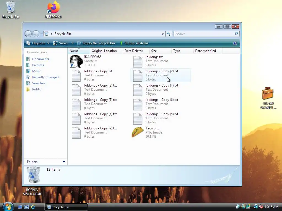Click the back navigation arrow button
The width and height of the screenshot is (282, 211).
point(28,34)
